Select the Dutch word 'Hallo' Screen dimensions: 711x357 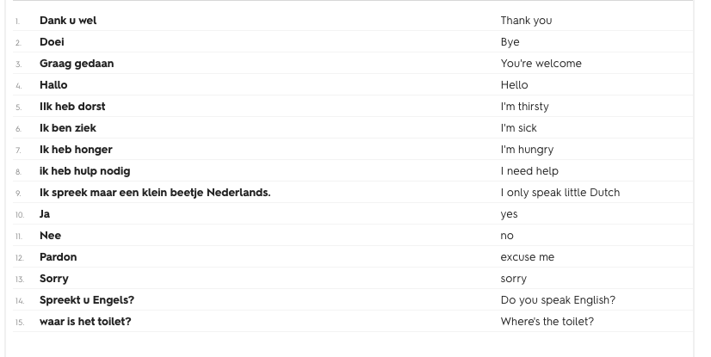pos(53,84)
